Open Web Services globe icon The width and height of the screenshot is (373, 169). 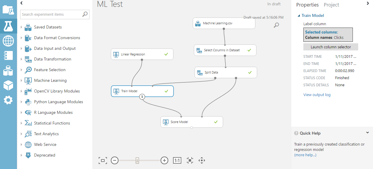click(x=8, y=40)
